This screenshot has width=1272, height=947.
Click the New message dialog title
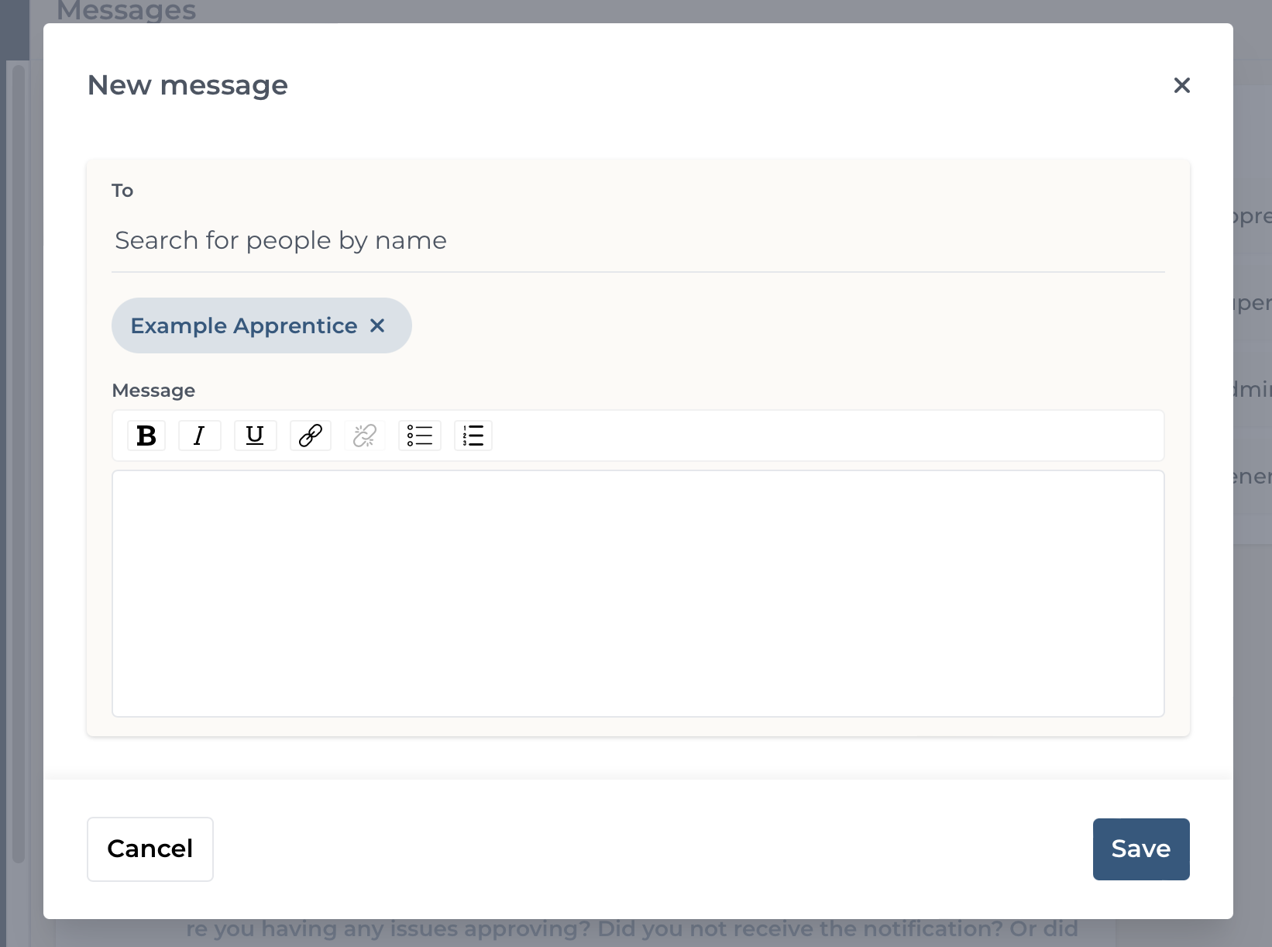click(187, 85)
